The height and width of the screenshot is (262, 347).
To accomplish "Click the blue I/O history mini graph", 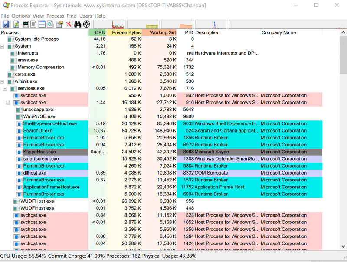I will (210, 24).
